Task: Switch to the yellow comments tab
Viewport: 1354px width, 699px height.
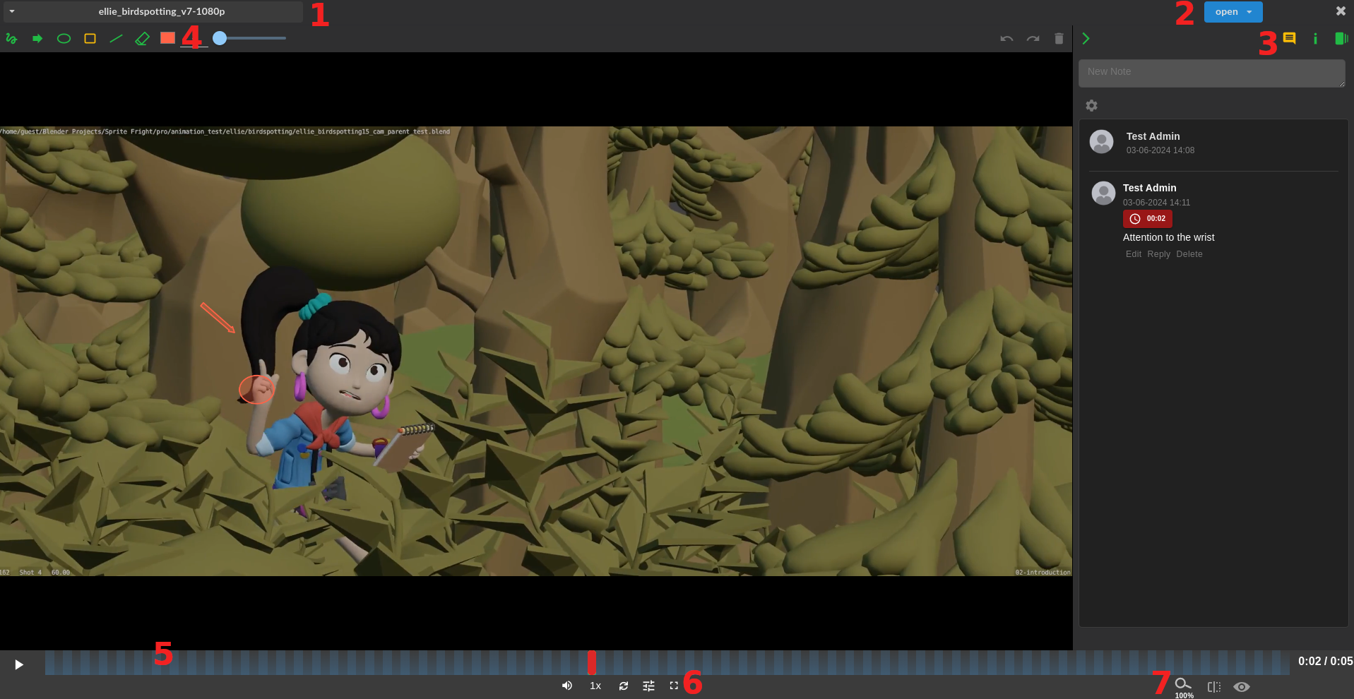Action: pos(1289,38)
